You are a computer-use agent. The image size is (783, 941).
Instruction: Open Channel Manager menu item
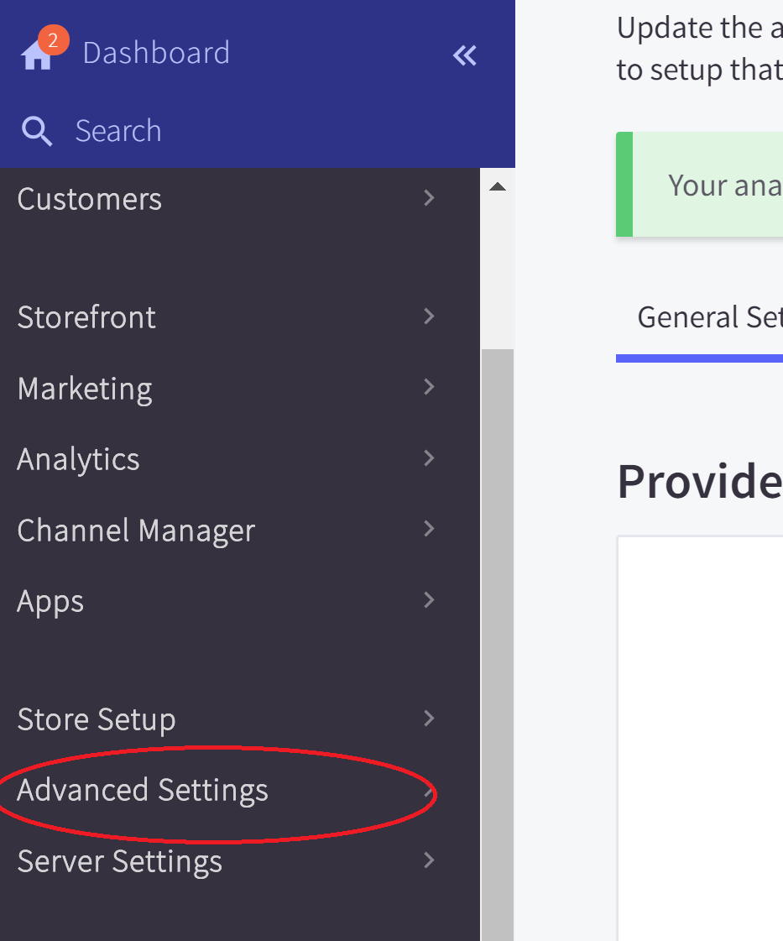(136, 531)
